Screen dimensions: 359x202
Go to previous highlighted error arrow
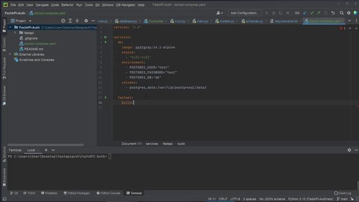coord(350,29)
